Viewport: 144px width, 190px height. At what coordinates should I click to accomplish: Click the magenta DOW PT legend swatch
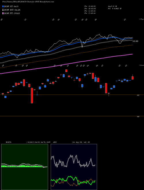point(3,13)
